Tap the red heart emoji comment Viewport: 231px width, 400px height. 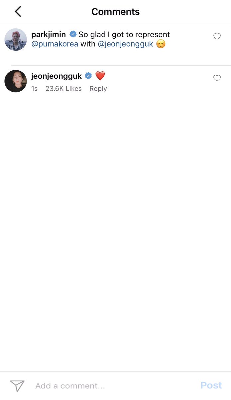pos(100,76)
